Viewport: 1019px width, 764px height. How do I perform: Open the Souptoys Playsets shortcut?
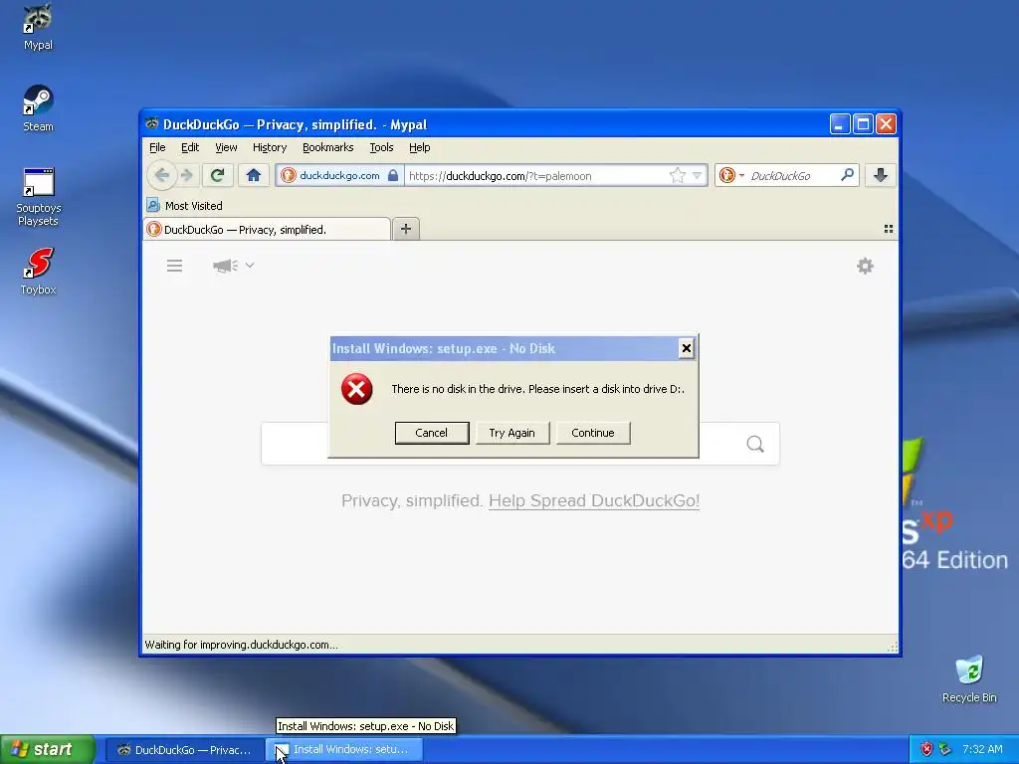[39, 197]
